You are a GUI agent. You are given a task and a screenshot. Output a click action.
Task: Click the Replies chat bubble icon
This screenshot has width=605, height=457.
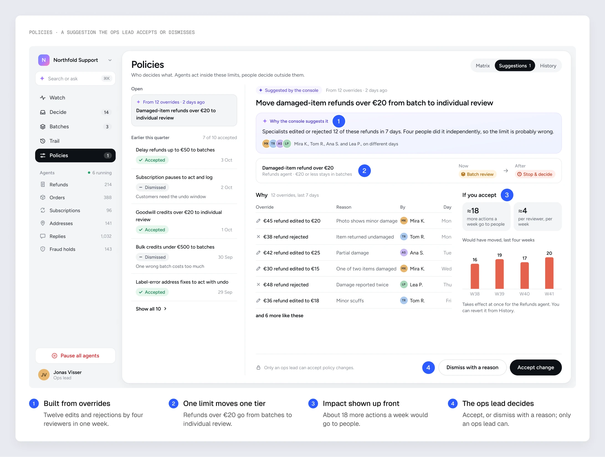tap(43, 236)
